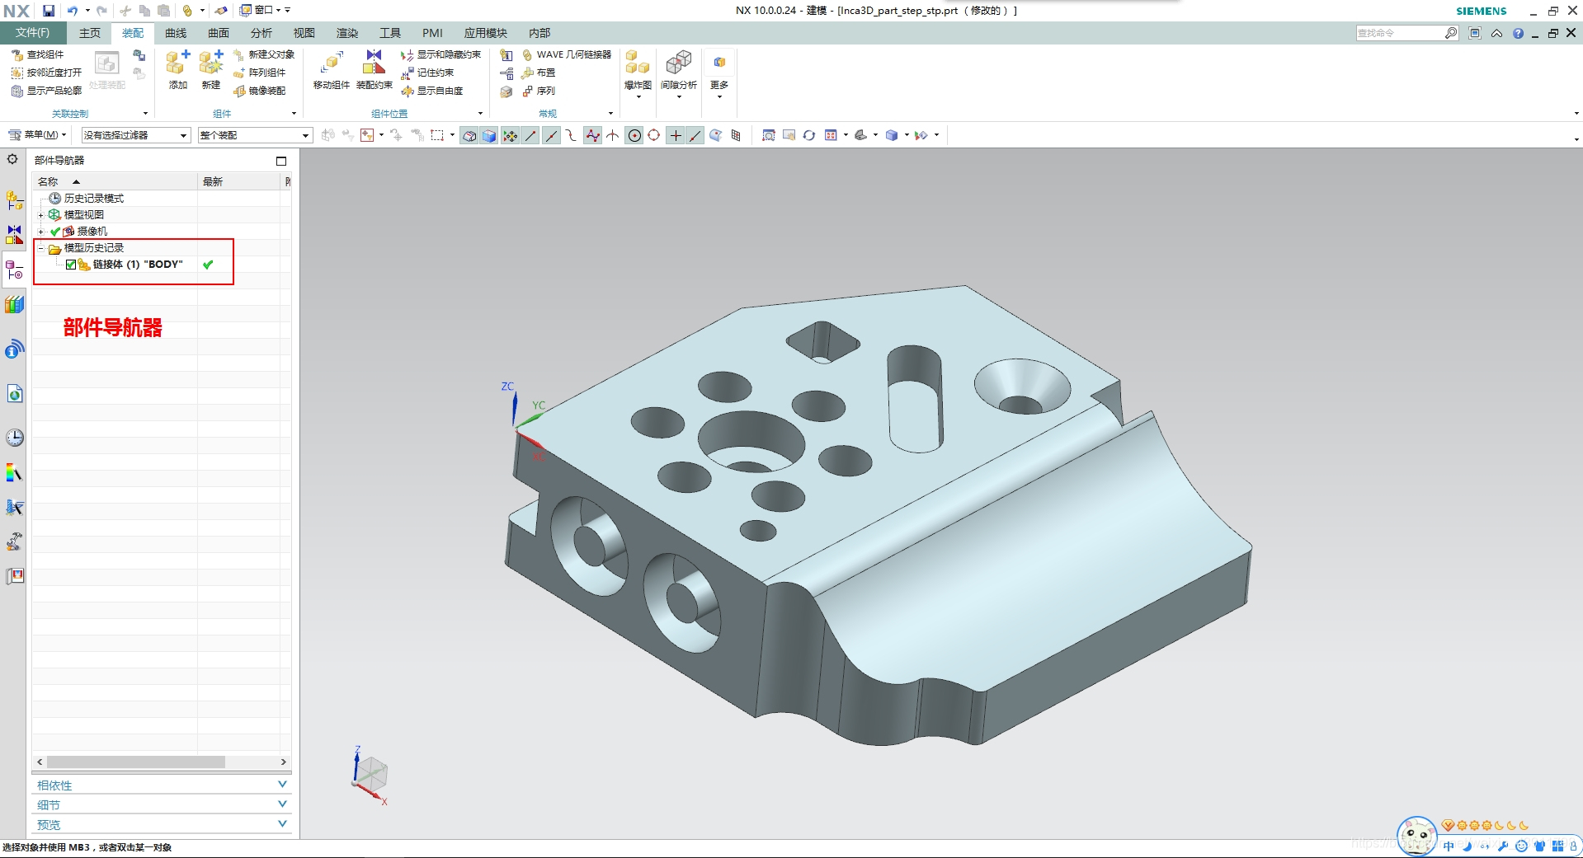The height and width of the screenshot is (858, 1583).
Task: Click 记住约束 button
Action: pos(427,73)
